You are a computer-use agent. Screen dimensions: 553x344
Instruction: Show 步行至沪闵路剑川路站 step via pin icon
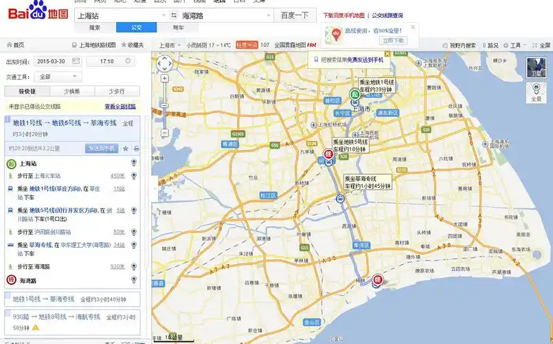pyautogui.click(x=134, y=232)
